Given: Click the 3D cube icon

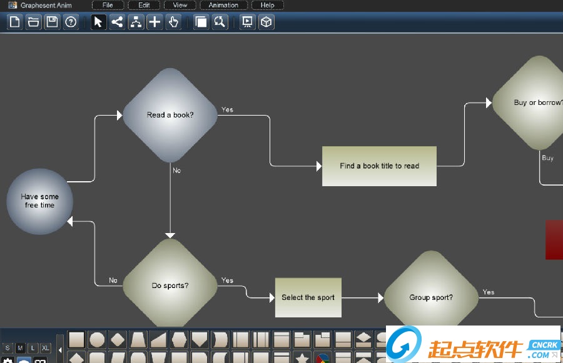Looking at the screenshot, I should click(266, 22).
